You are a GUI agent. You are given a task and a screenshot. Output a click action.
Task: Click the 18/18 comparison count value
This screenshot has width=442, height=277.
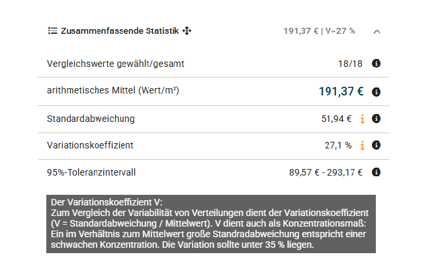tap(350, 64)
